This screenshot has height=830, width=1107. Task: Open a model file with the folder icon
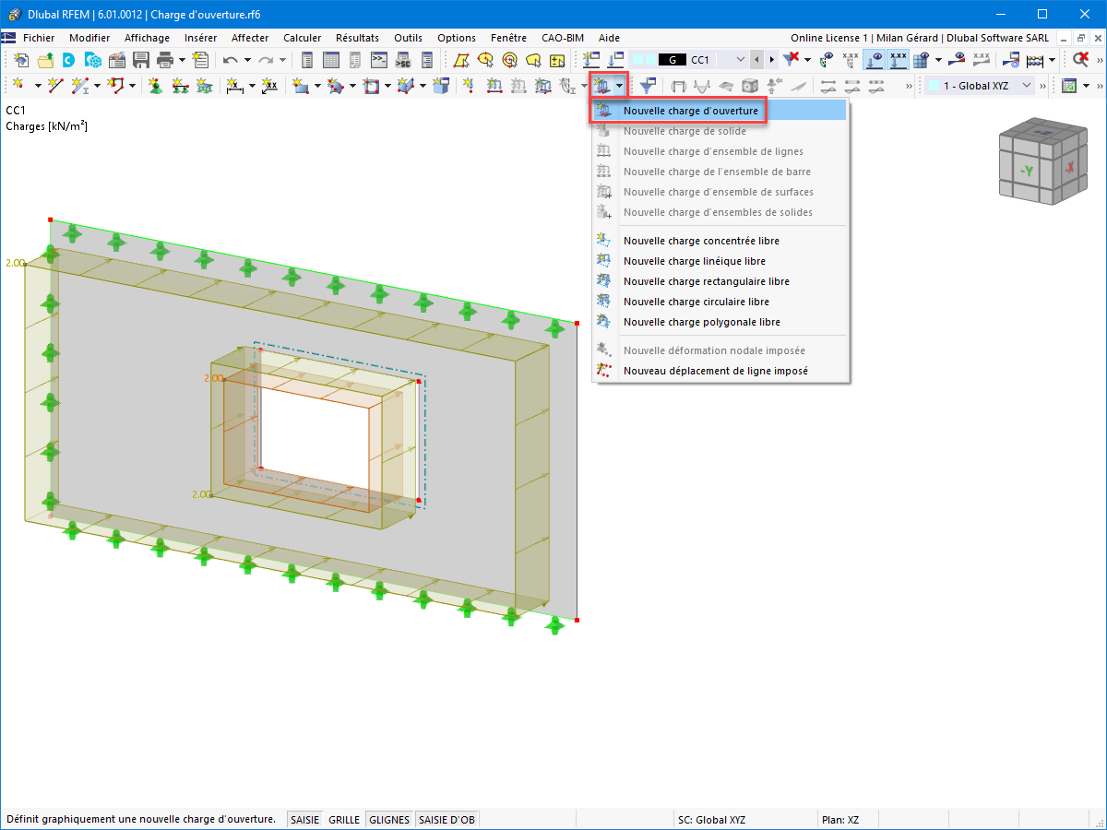pyautogui.click(x=44, y=60)
